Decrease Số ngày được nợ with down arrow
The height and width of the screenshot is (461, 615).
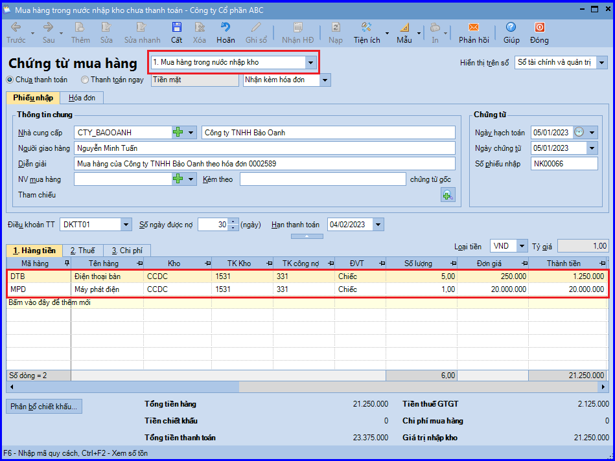[233, 227]
